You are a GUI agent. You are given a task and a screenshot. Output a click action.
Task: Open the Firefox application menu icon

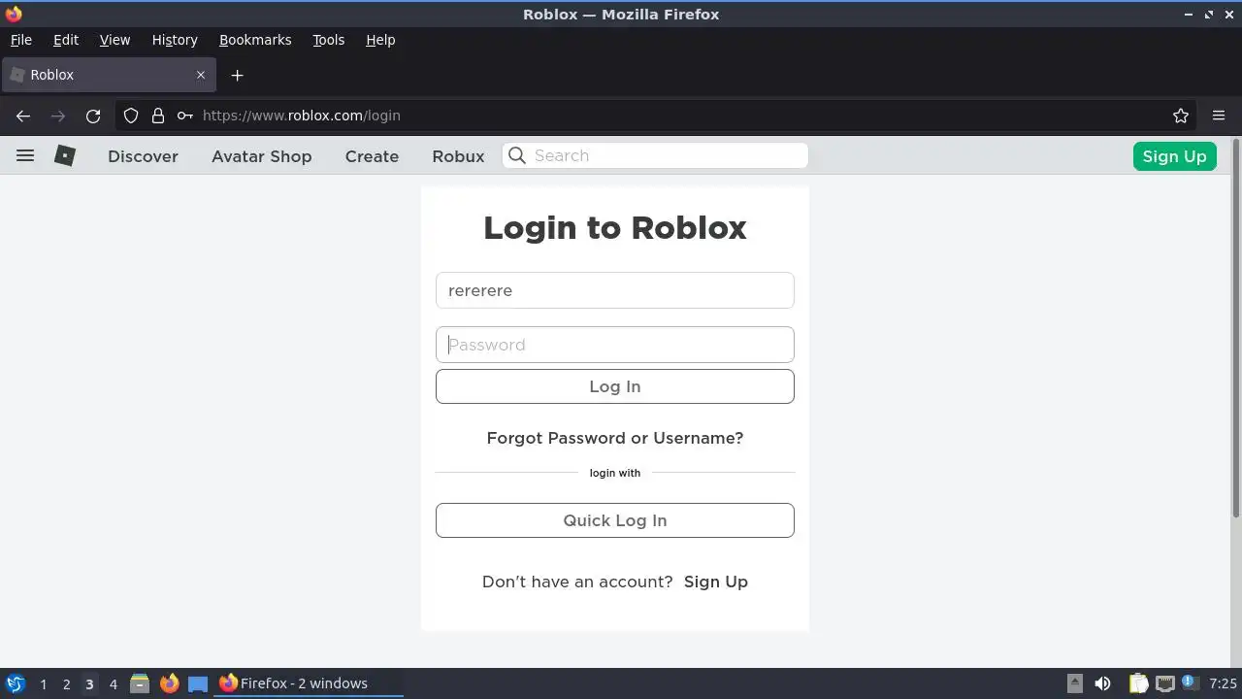[1219, 116]
